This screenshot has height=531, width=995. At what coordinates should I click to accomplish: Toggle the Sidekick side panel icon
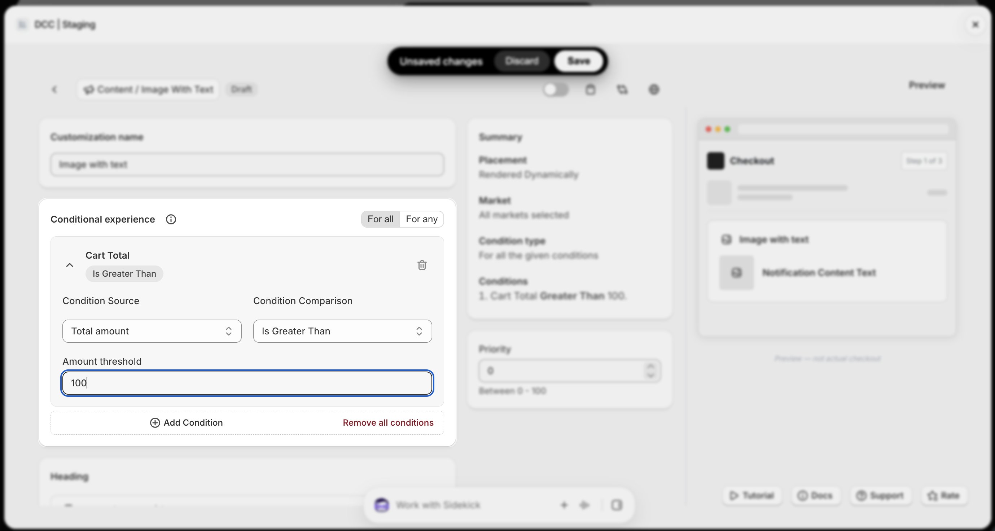click(x=617, y=505)
